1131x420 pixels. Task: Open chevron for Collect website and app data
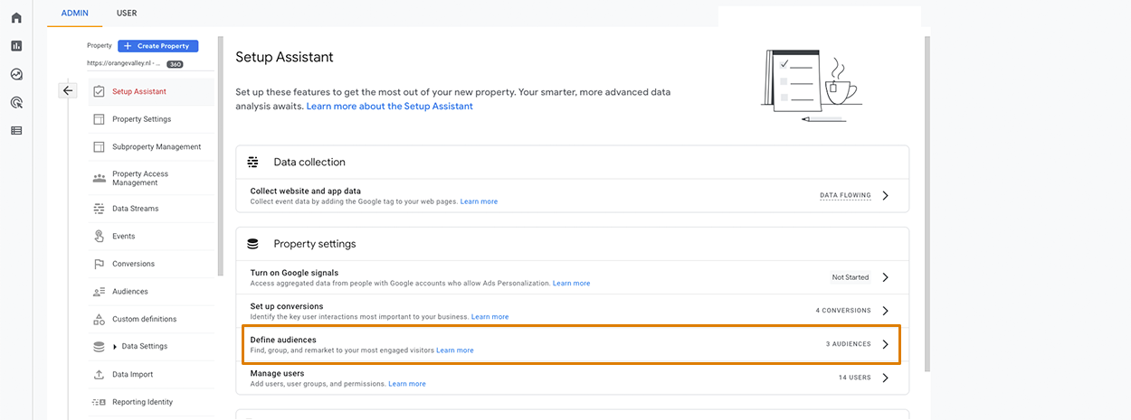coord(886,195)
